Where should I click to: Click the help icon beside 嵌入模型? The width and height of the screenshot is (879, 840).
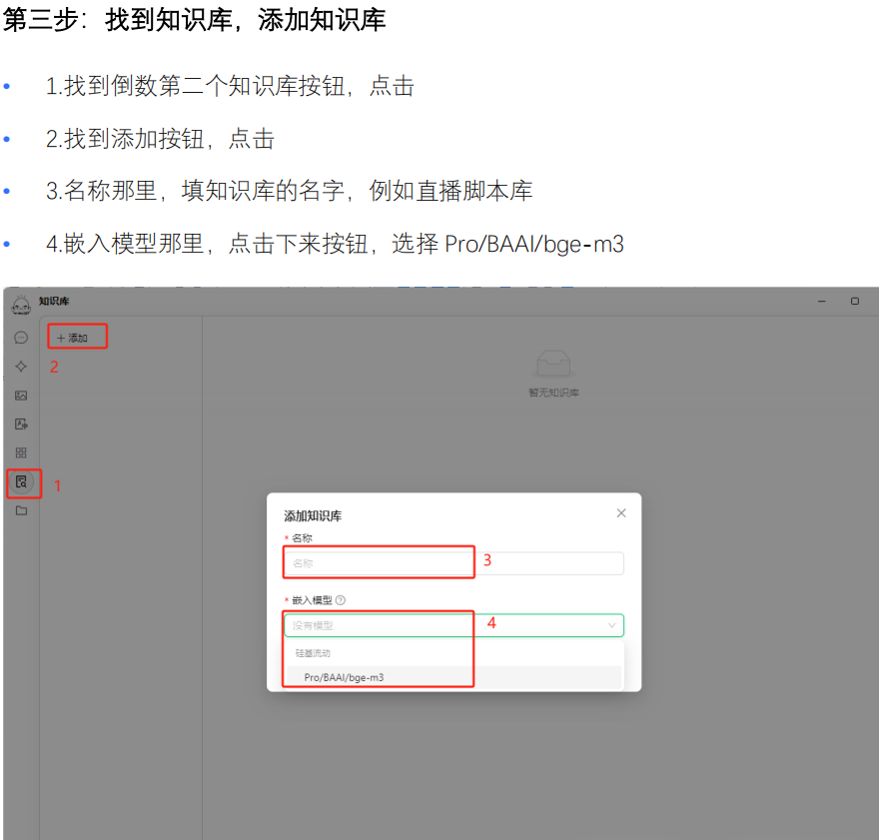(x=341, y=600)
